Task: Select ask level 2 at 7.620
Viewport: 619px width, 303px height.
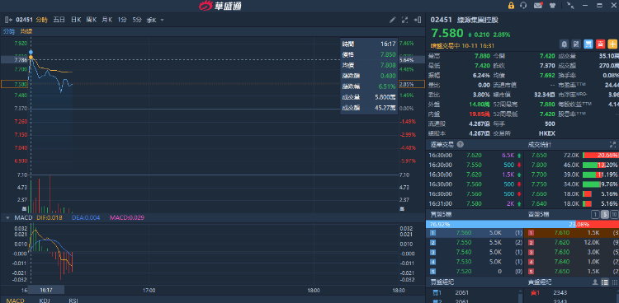Action: (573, 243)
